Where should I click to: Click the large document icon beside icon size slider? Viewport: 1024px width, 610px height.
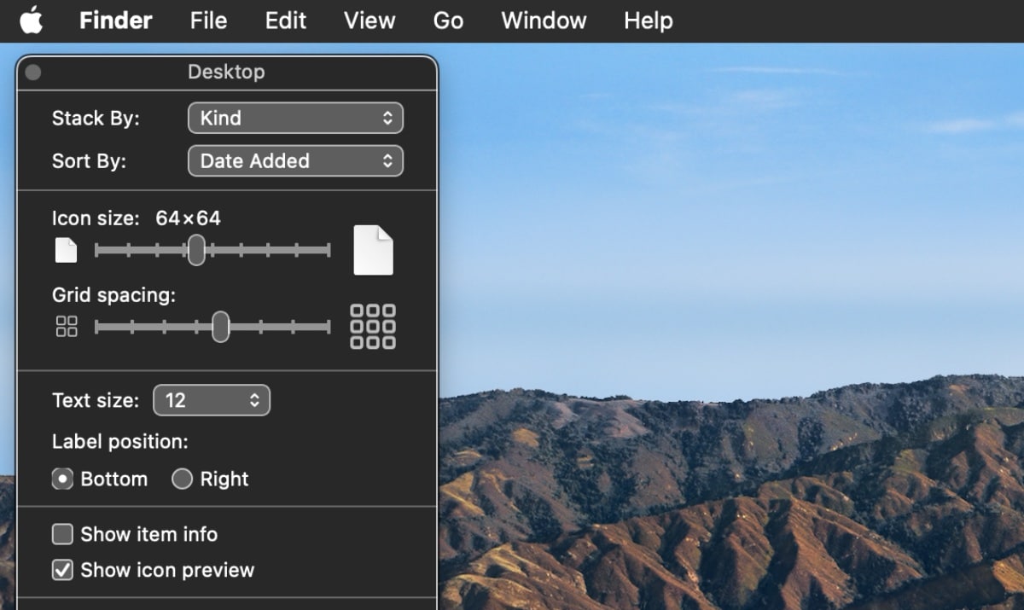pos(374,250)
